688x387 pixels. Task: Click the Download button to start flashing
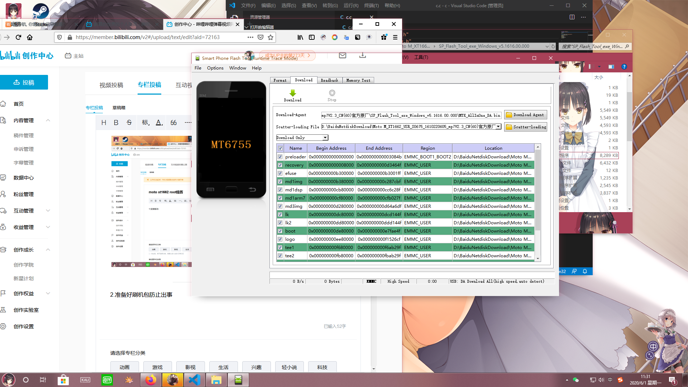point(292,95)
